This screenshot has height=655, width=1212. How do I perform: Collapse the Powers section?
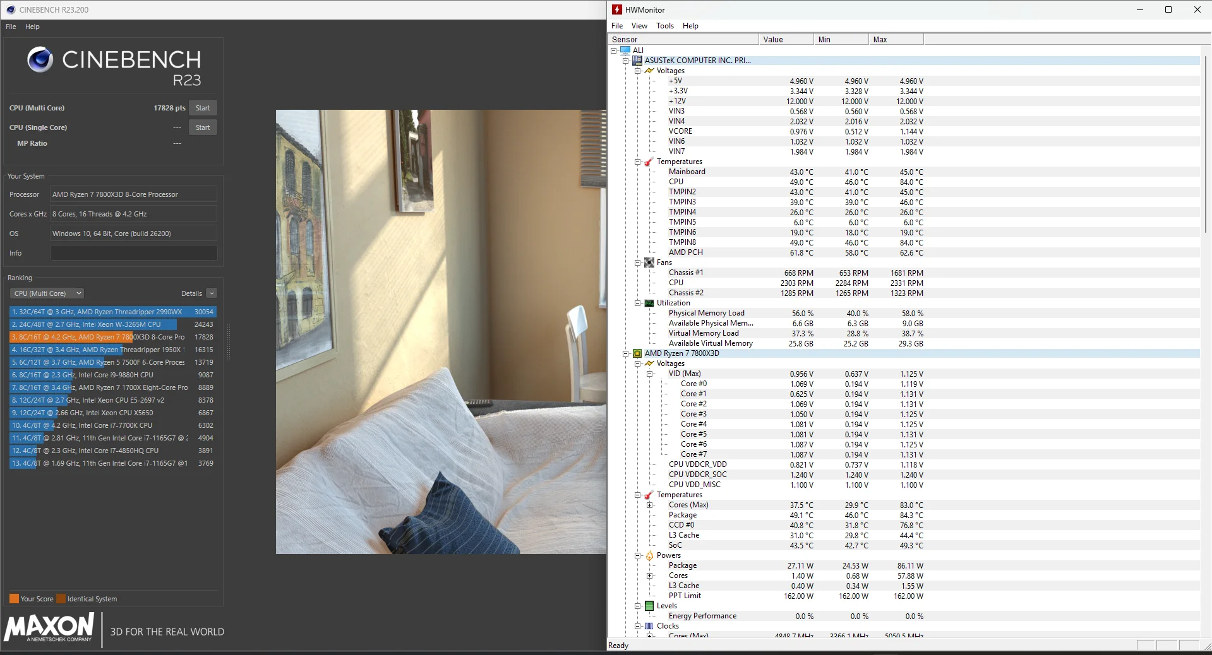pos(637,555)
